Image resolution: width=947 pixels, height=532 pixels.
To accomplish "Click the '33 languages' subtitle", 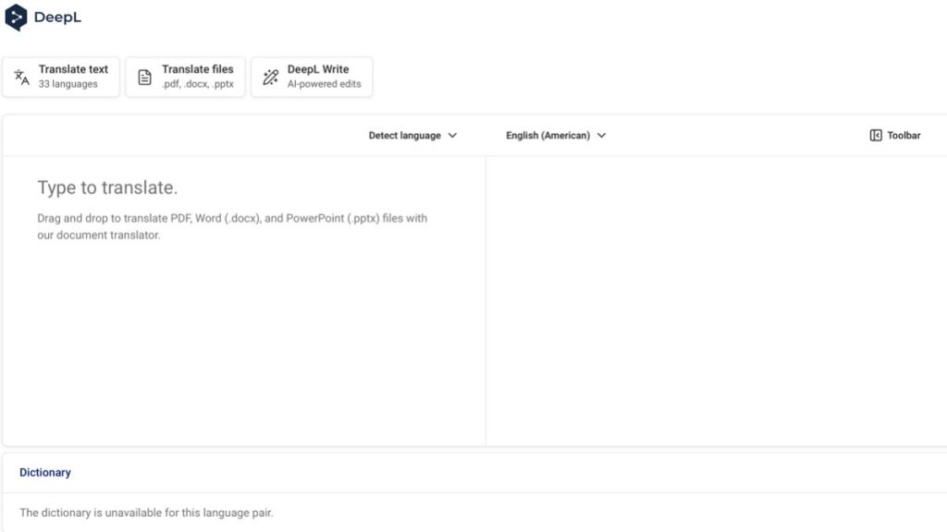I will pyautogui.click(x=68, y=84).
